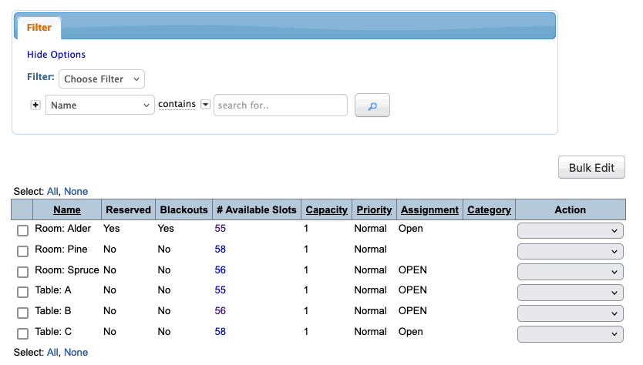Sort by the Category column header
Image resolution: width=643 pixels, height=365 pixels.
click(489, 209)
